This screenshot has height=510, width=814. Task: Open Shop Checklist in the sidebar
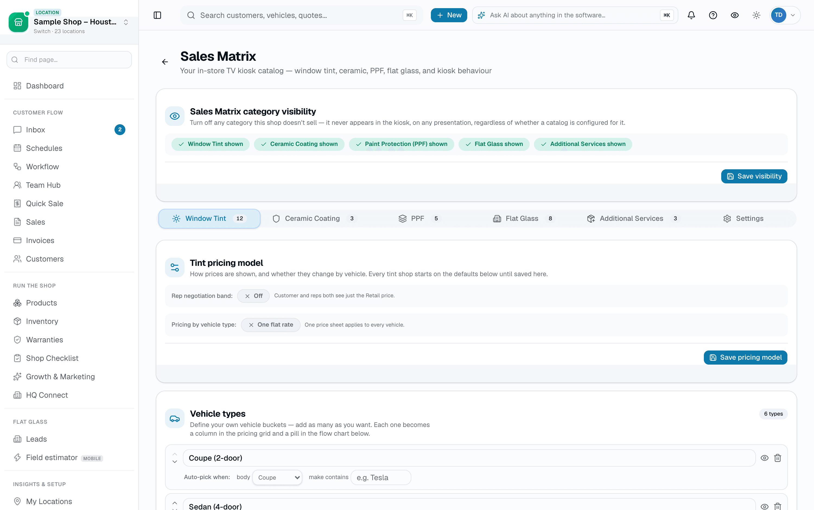69,358
